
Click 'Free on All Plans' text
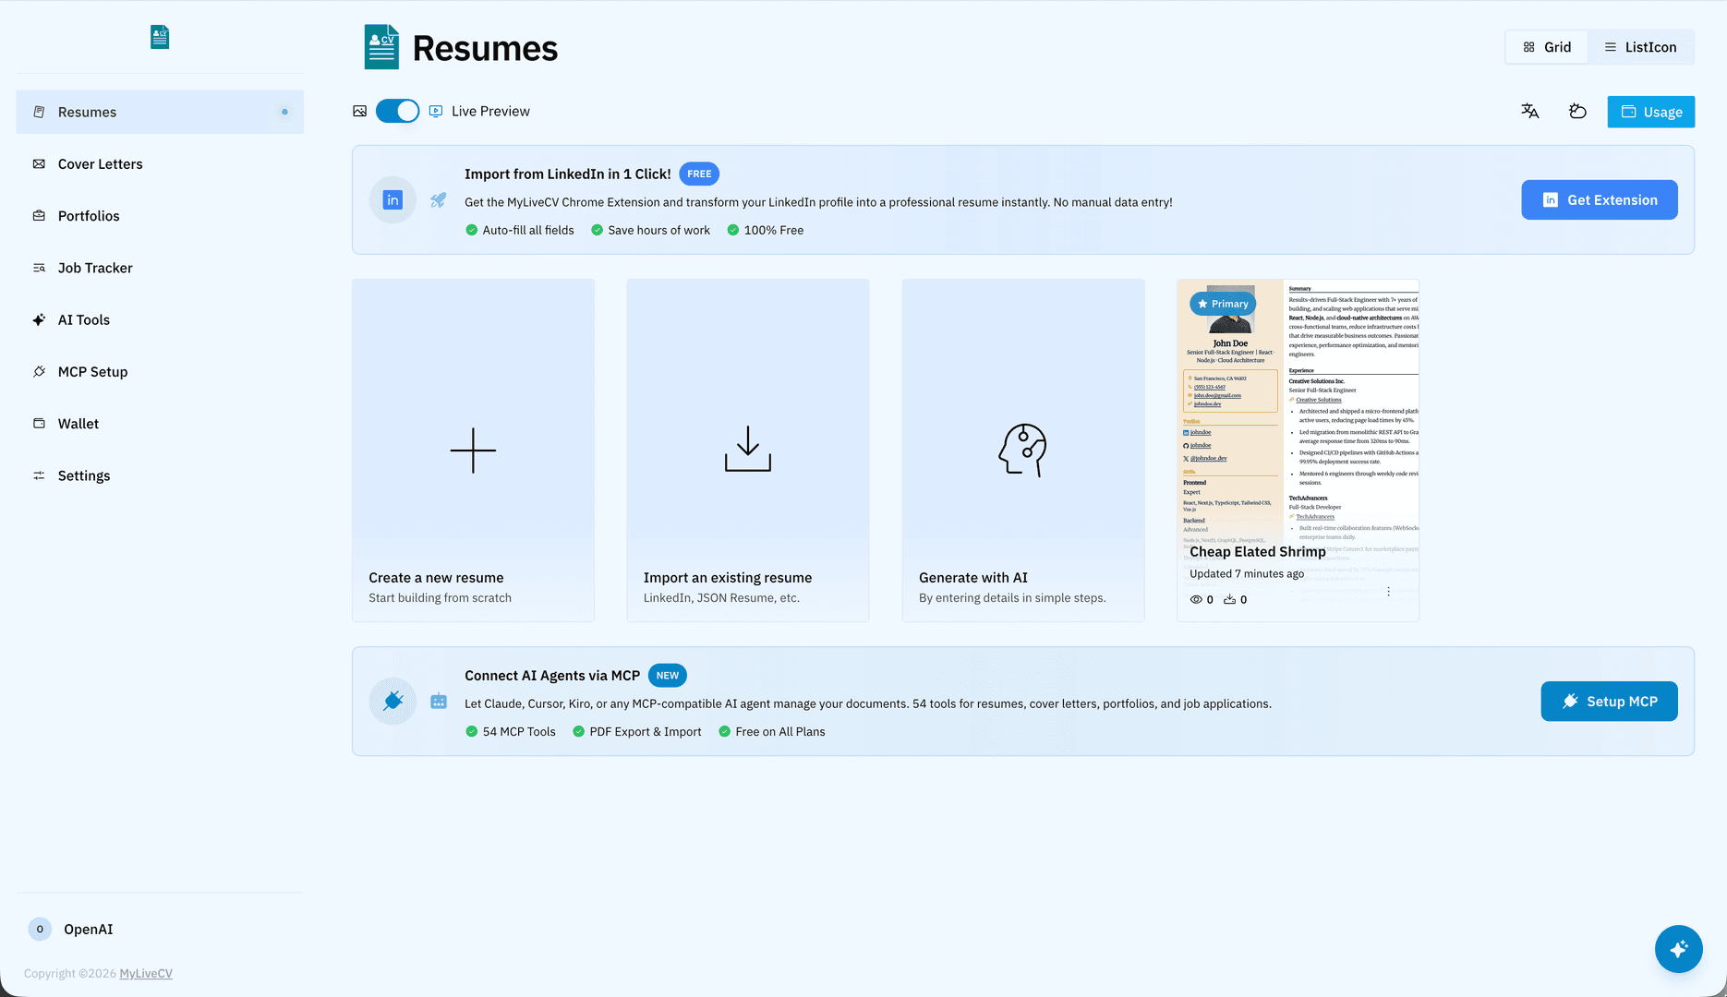780,731
